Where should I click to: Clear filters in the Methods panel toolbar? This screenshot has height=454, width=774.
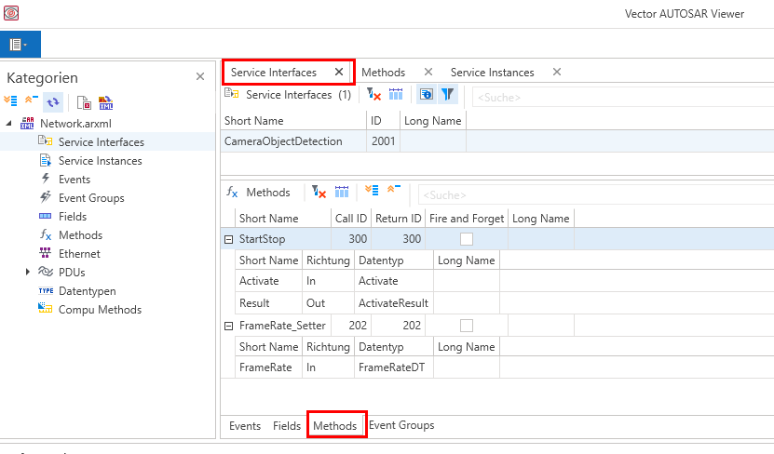click(x=319, y=192)
